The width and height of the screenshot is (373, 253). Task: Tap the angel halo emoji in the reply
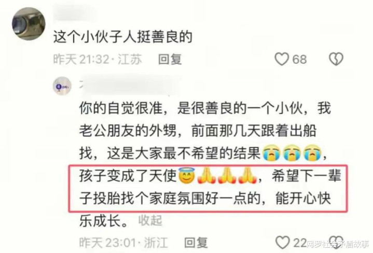click(187, 176)
